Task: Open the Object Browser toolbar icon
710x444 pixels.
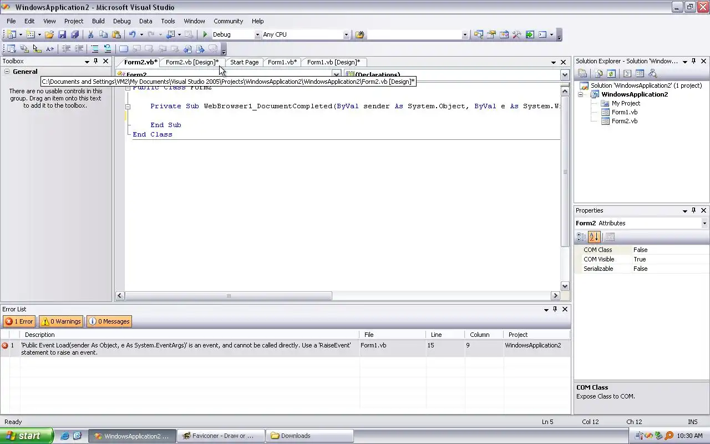Action: 504,34
